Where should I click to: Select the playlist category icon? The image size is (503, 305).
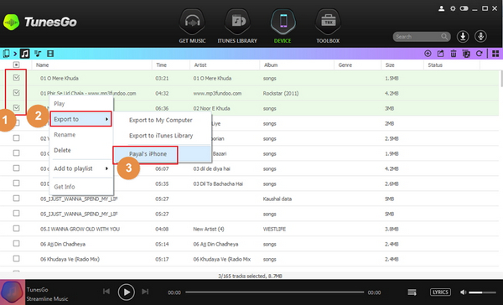coord(38,54)
